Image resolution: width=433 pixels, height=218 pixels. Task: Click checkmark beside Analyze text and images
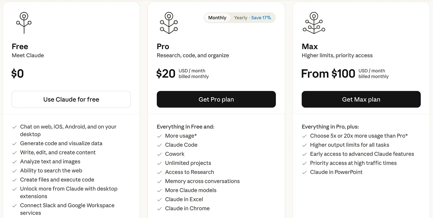(15, 162)
